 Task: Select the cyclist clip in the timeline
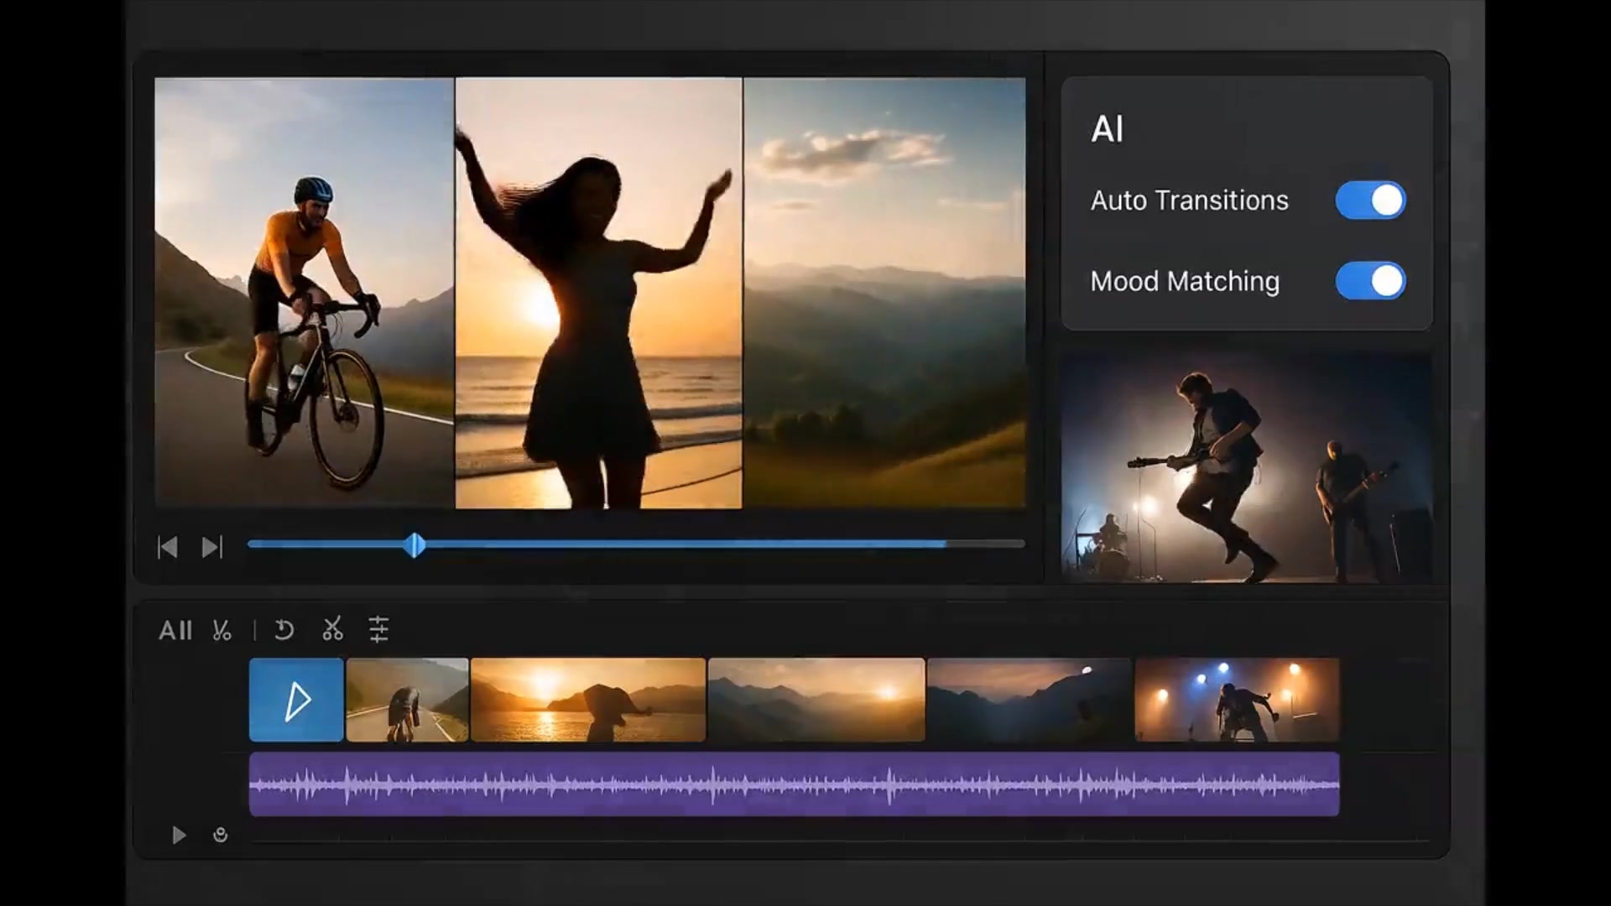coord(409,699)
